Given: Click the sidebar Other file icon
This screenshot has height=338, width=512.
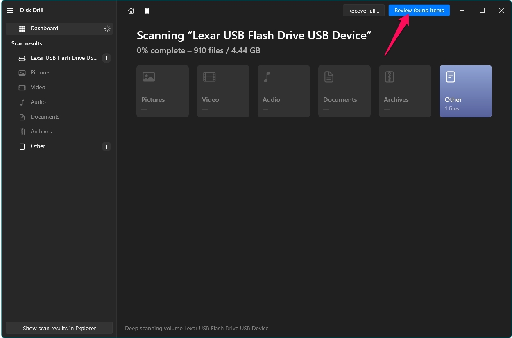Looking at the screenshot, I should pyautogui.click(x=22, y=146).
